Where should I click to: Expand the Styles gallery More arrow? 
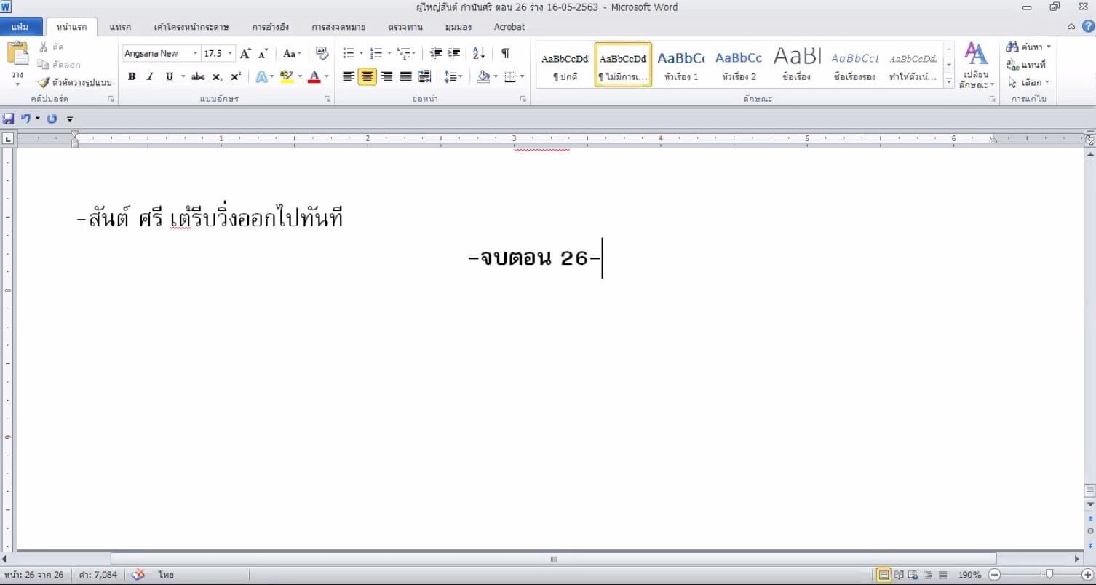coord(949,82)
